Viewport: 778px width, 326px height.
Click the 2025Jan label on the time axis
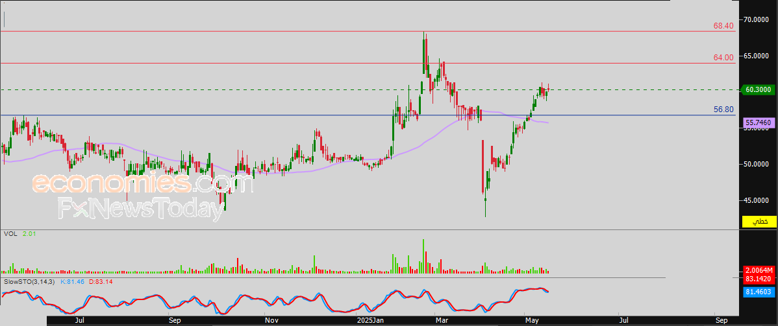371,321
